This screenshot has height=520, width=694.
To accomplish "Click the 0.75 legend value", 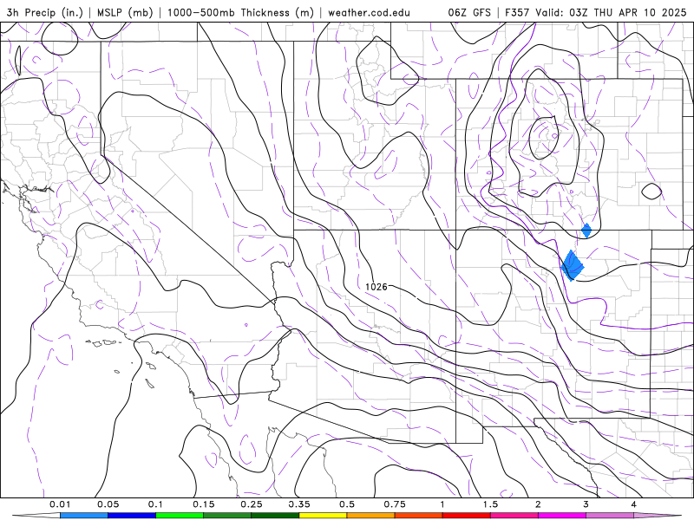I will (395, 504).
